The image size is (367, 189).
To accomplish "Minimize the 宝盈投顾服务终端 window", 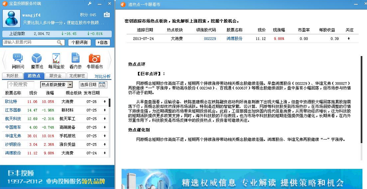I will coord(100,4).
